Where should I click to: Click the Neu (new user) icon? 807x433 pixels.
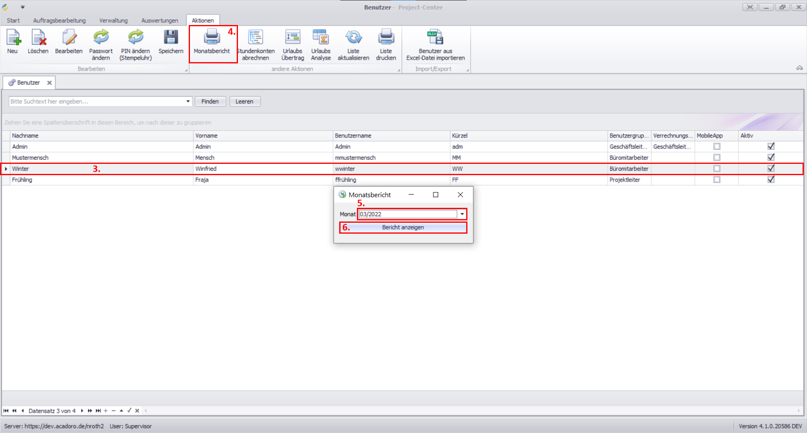tap(13, 38)
